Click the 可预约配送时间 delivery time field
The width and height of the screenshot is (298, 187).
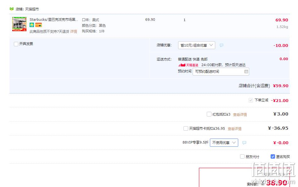pyautogui.click(x=221, y=72)
